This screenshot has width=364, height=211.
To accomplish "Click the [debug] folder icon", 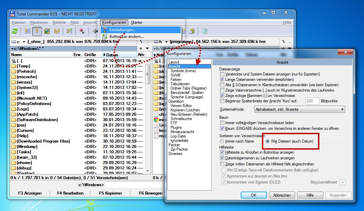I will [14, 168].
